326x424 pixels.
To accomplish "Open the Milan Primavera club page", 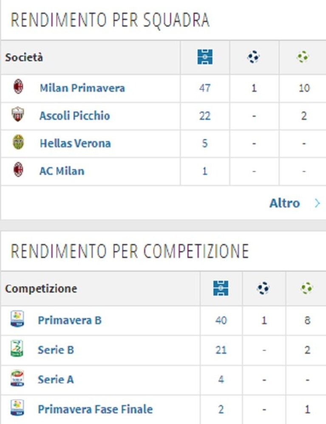I will pyautogui.click(x=82, y=88).
